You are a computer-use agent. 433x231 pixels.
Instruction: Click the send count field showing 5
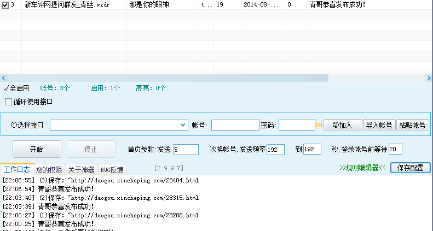click(186, 150)
